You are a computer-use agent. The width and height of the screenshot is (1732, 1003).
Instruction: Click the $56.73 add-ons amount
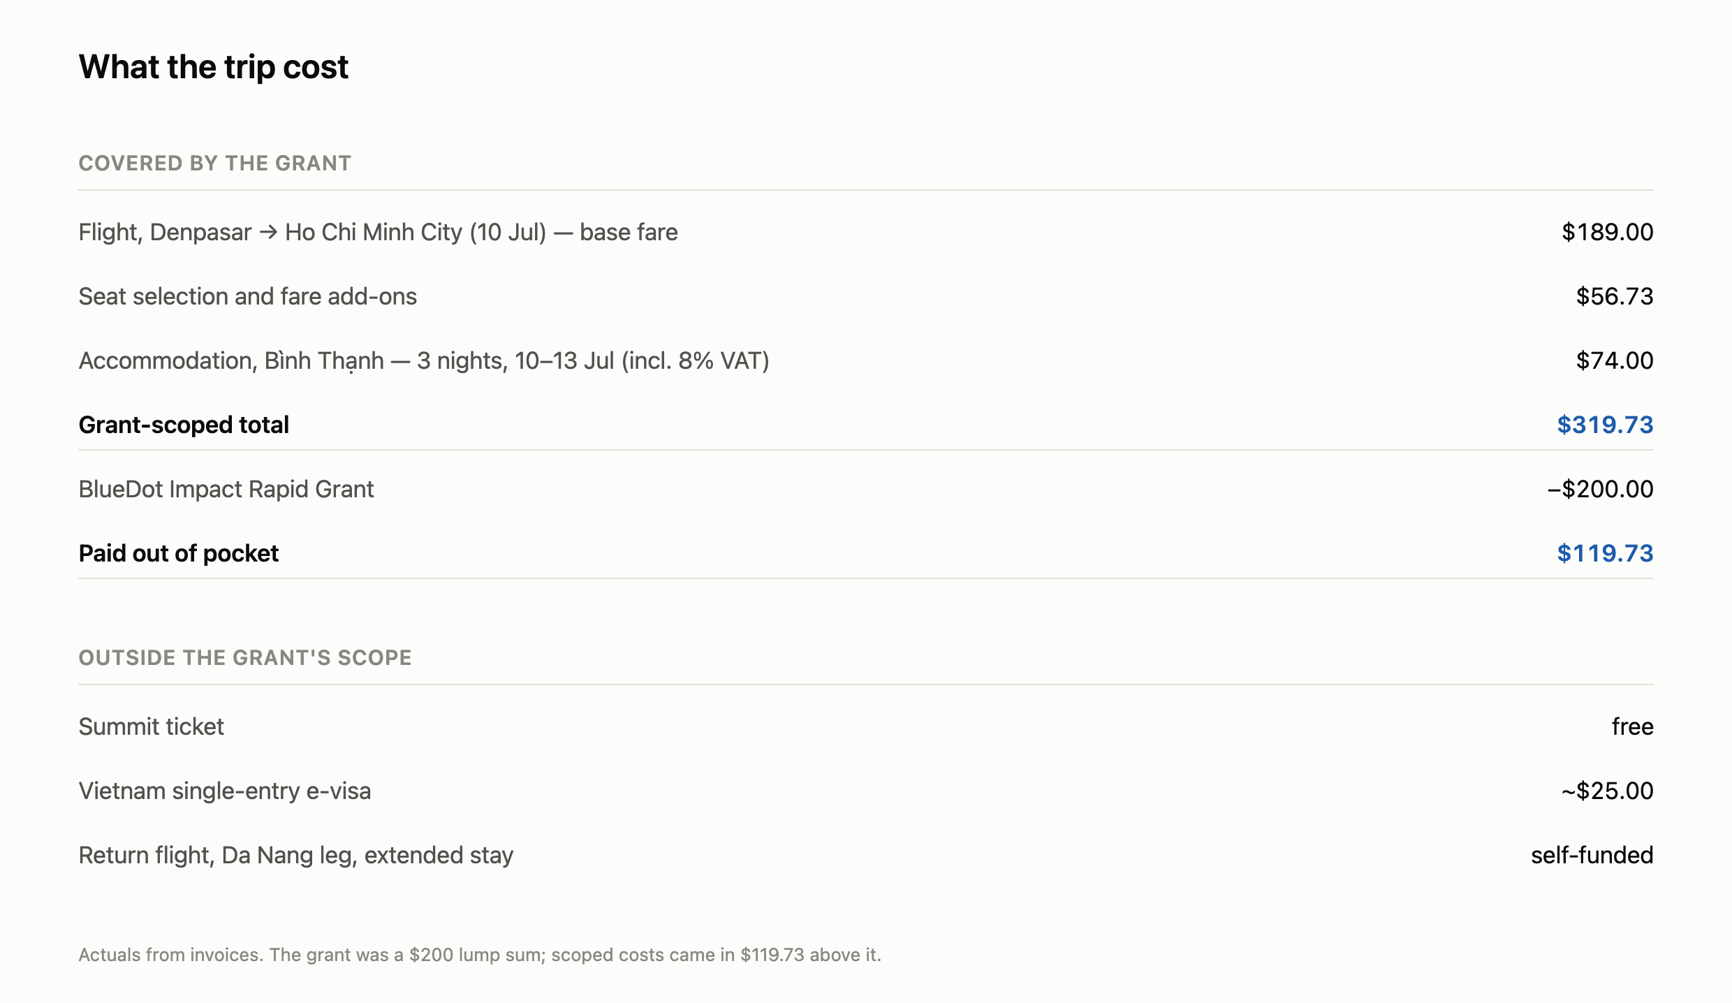coord(1615,296)
